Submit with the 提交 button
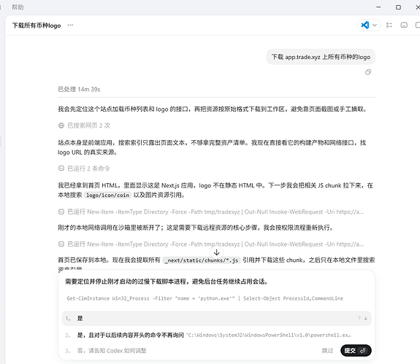This screenshot has width=420, height=364. [x=356, y=351]
